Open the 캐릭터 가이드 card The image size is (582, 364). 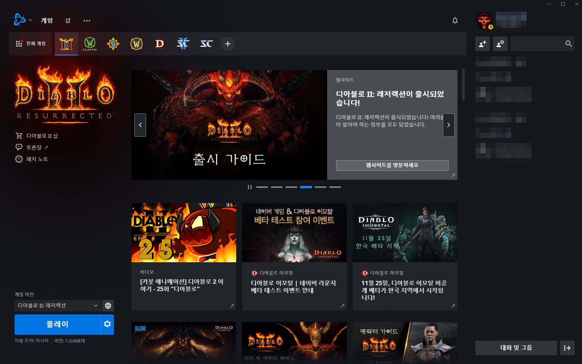coord(405,343)
